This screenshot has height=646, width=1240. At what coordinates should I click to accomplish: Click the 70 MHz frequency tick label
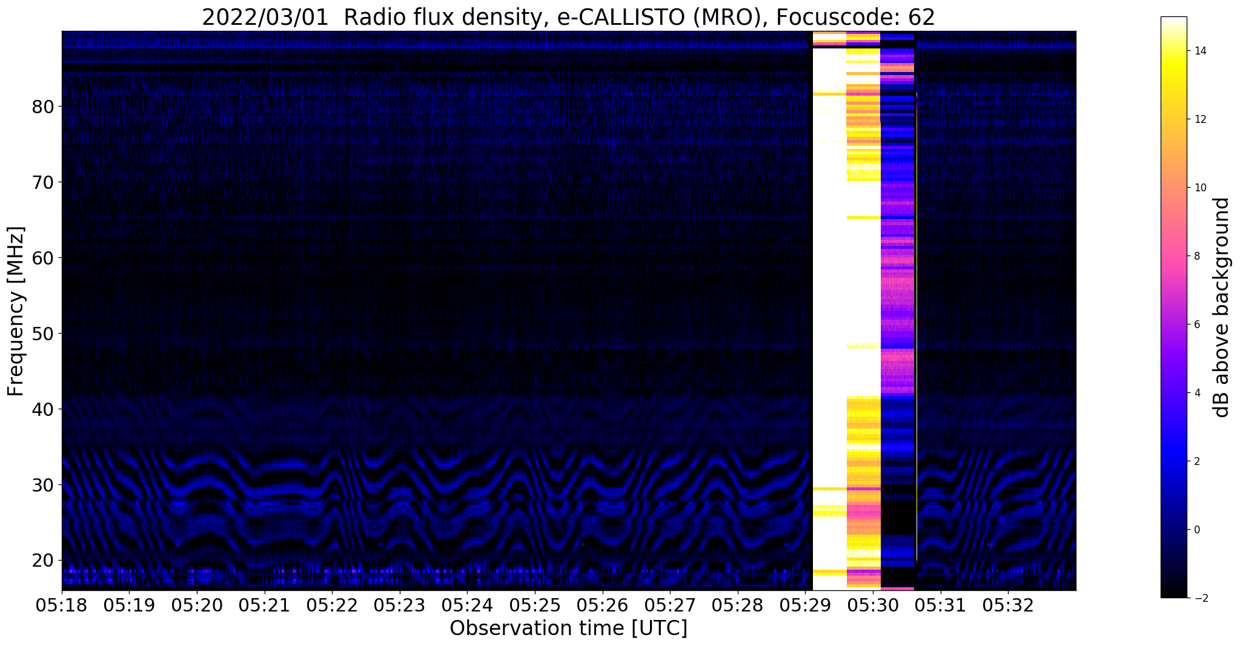click(43, 182)
